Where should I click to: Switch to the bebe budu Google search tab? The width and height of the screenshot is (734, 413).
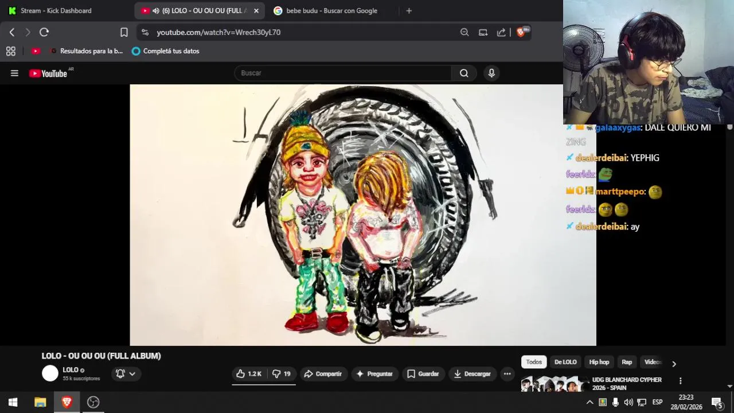(x=332, y=10)
